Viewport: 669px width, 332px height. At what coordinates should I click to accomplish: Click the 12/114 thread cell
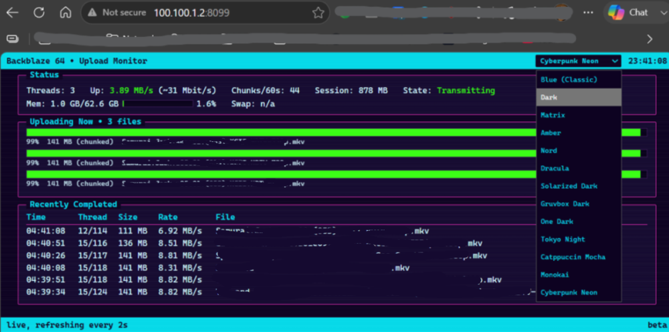click(x=92, y=232)
